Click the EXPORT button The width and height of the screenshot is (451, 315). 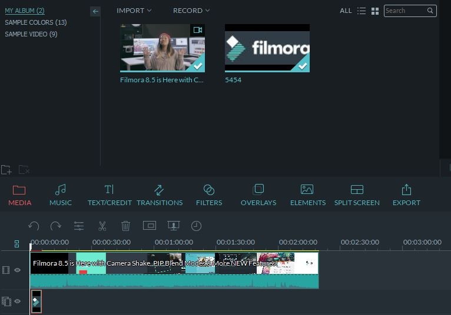point(406,195)
